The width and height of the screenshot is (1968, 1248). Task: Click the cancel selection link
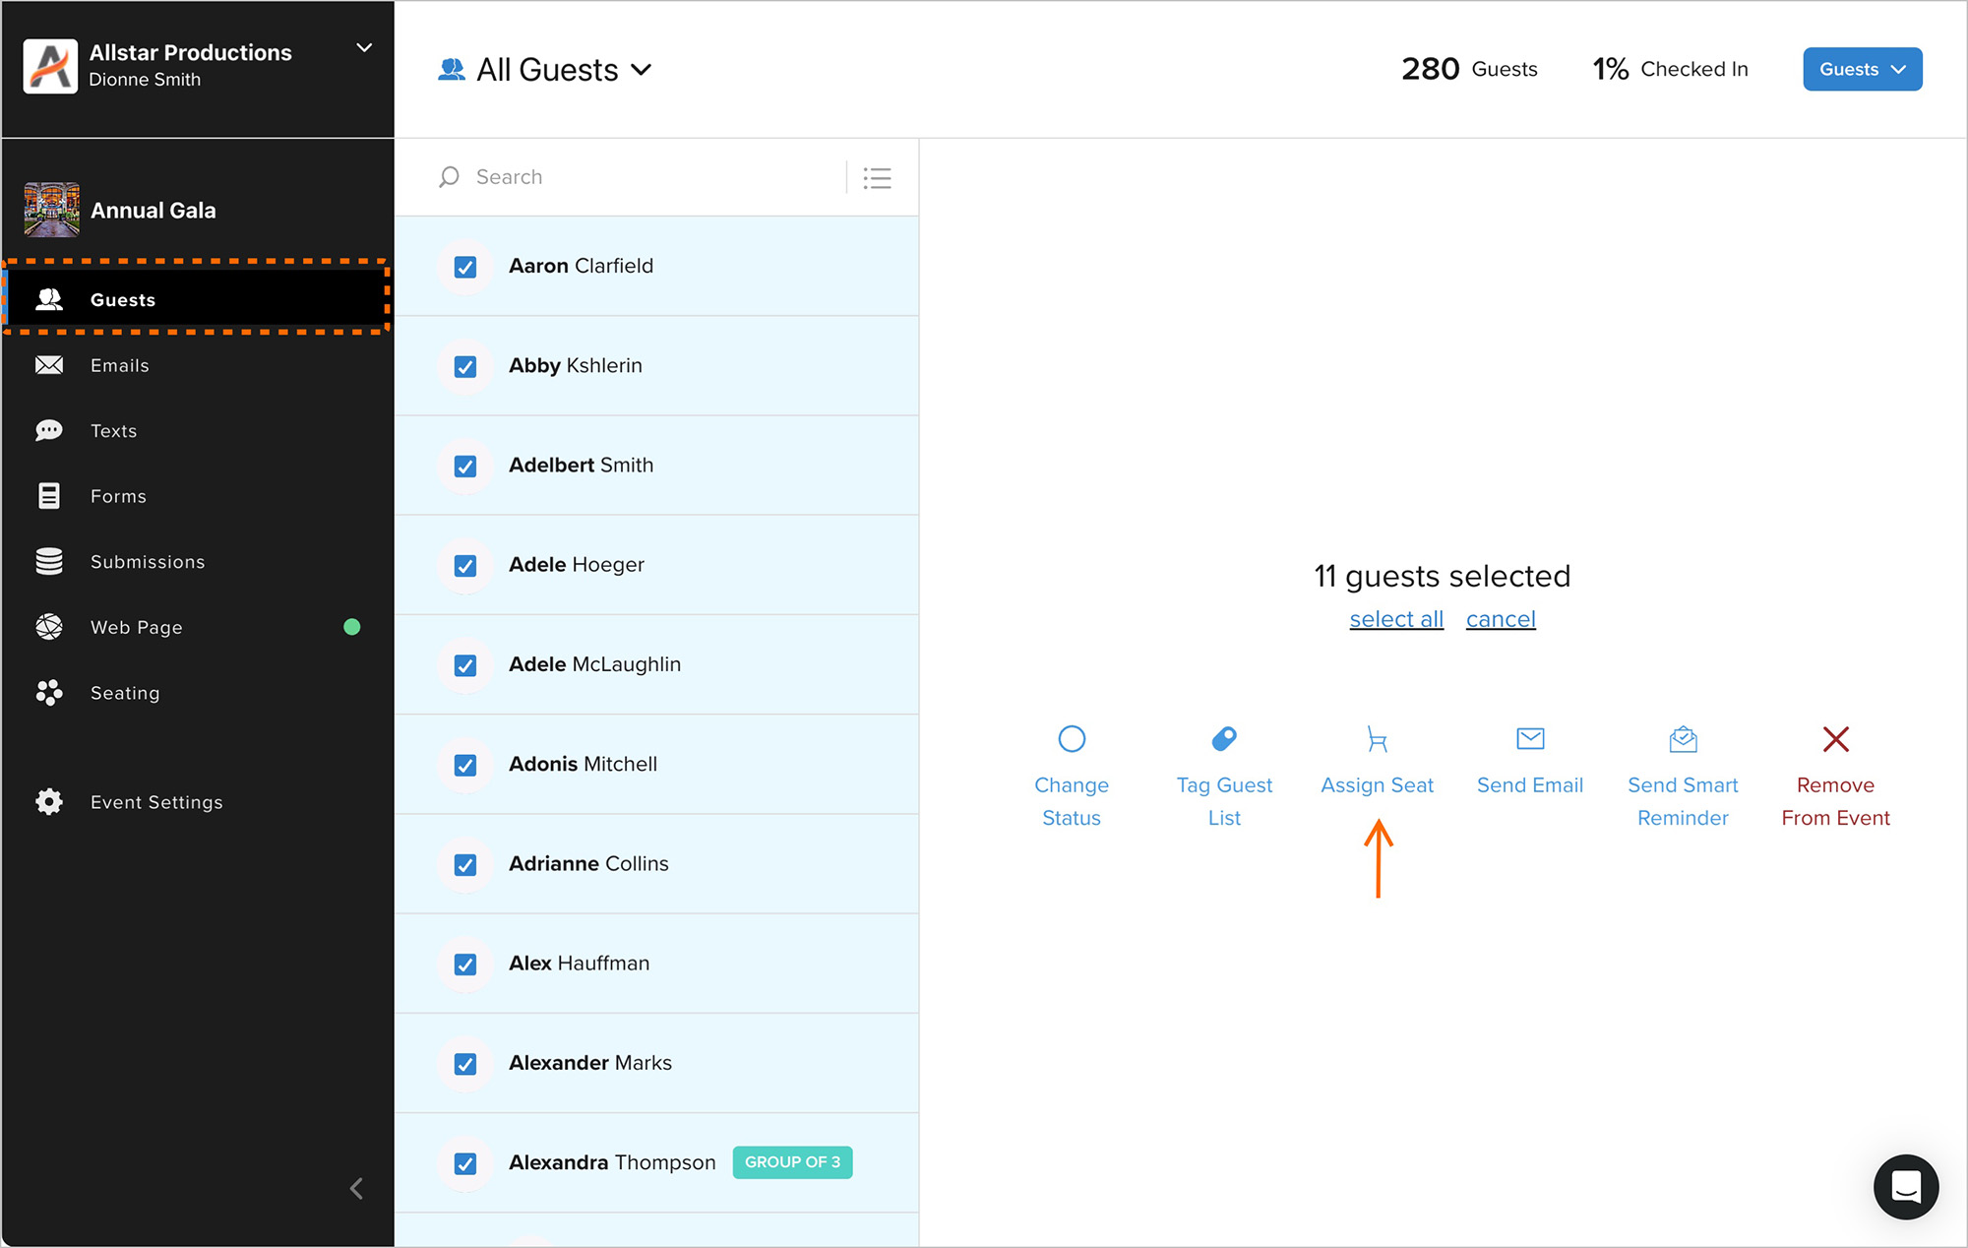click(x=1500, y=619)
